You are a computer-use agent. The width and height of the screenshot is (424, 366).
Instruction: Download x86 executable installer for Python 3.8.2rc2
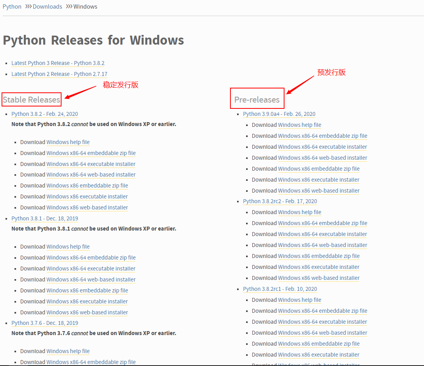319,267
